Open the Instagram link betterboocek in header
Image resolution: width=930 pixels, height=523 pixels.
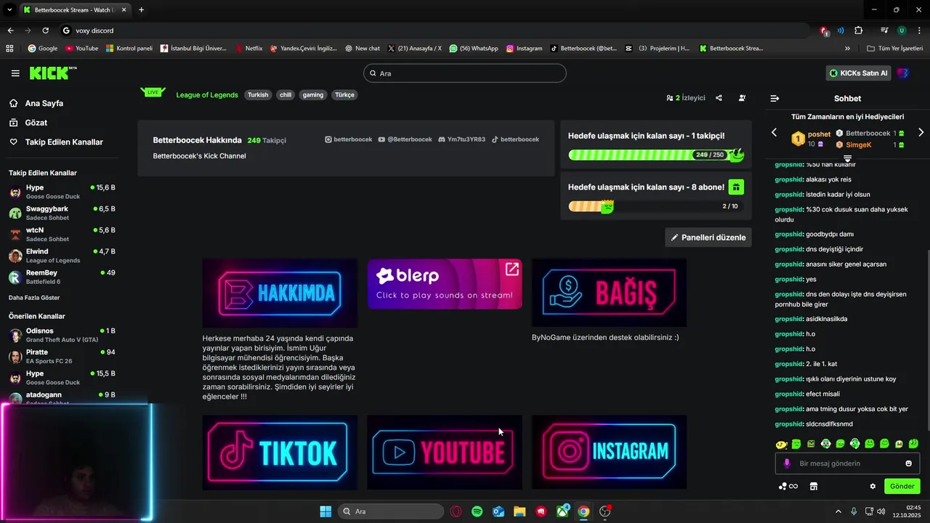click(348, 139)
